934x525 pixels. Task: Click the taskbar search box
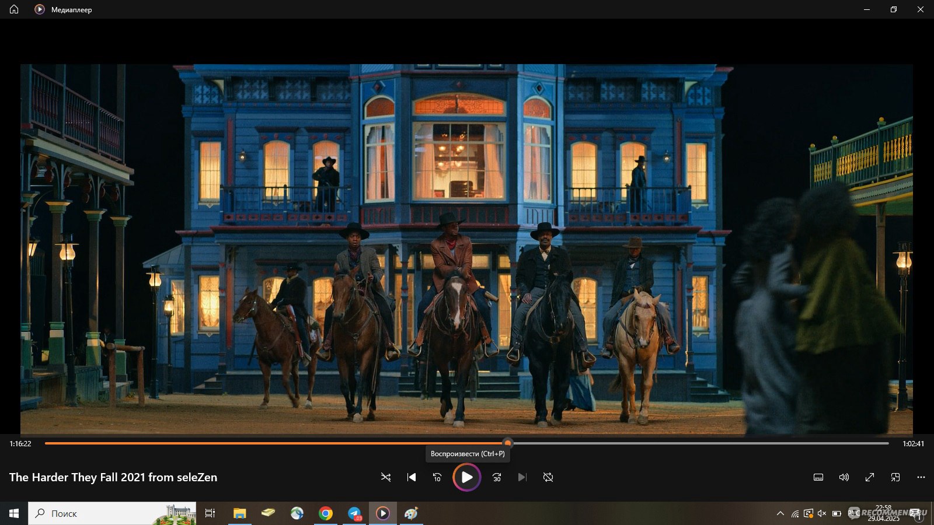click(x=112, y=513)
